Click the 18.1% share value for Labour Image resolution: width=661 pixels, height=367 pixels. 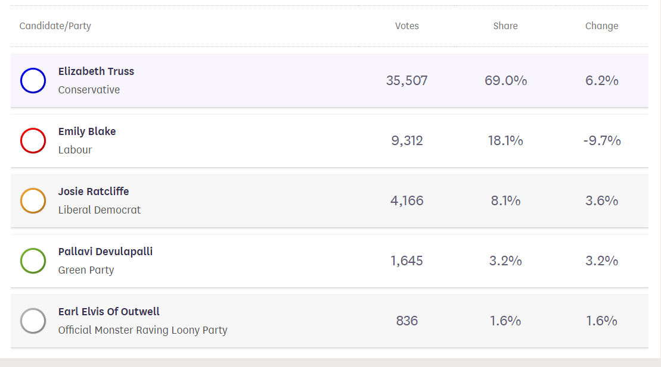[505, 140]
